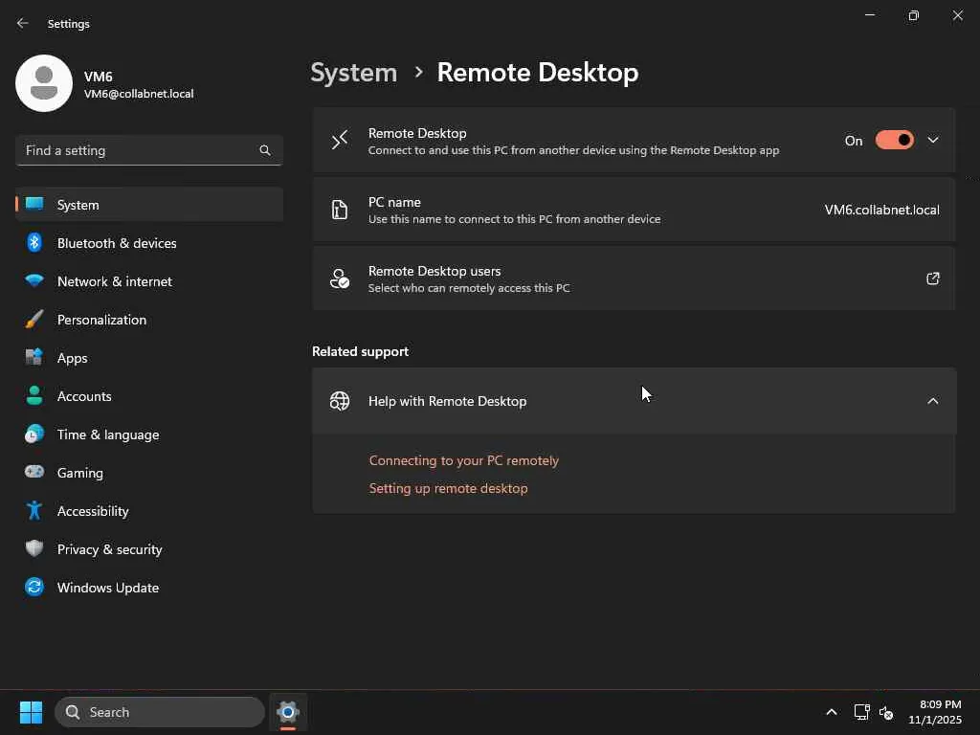
Task: Go to Gaming settings
Action: [x=149, y=472]
